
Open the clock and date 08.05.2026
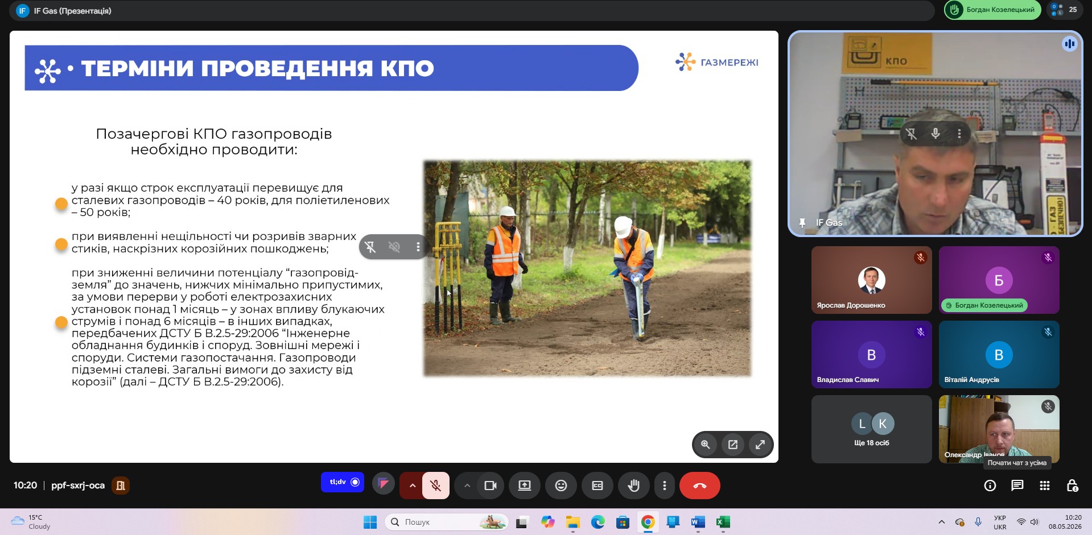point(1065,522)
